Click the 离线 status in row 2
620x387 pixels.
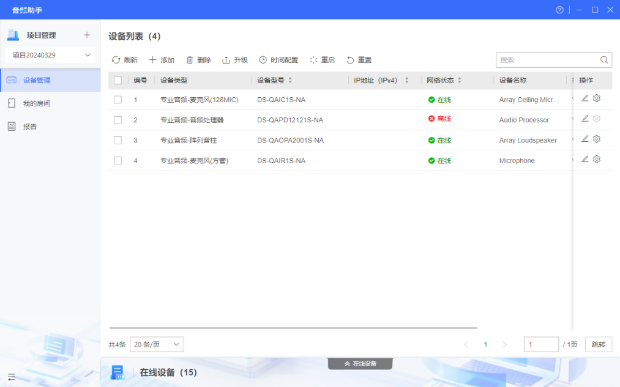click(439, 119)
